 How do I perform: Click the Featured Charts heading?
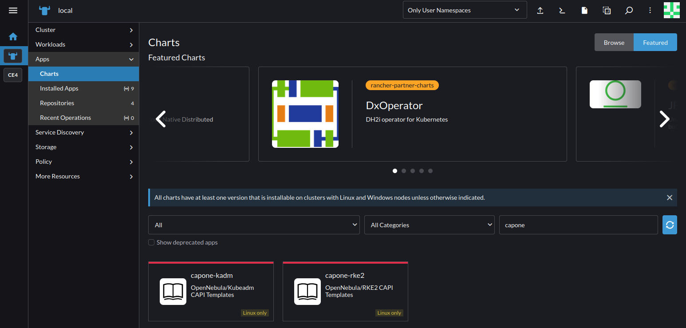click(x=177, y=58)
